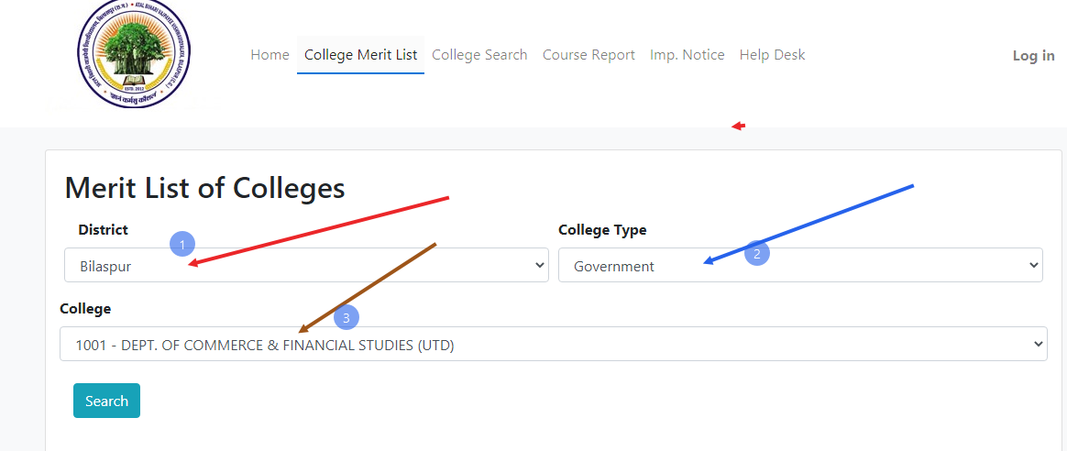1067x451 pixels.
Task: Click the blue circle numbered 3
Action: coord(346,318)
